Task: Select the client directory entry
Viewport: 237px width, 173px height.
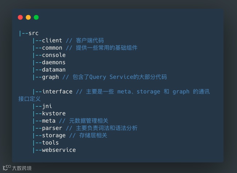Action: 52,41
